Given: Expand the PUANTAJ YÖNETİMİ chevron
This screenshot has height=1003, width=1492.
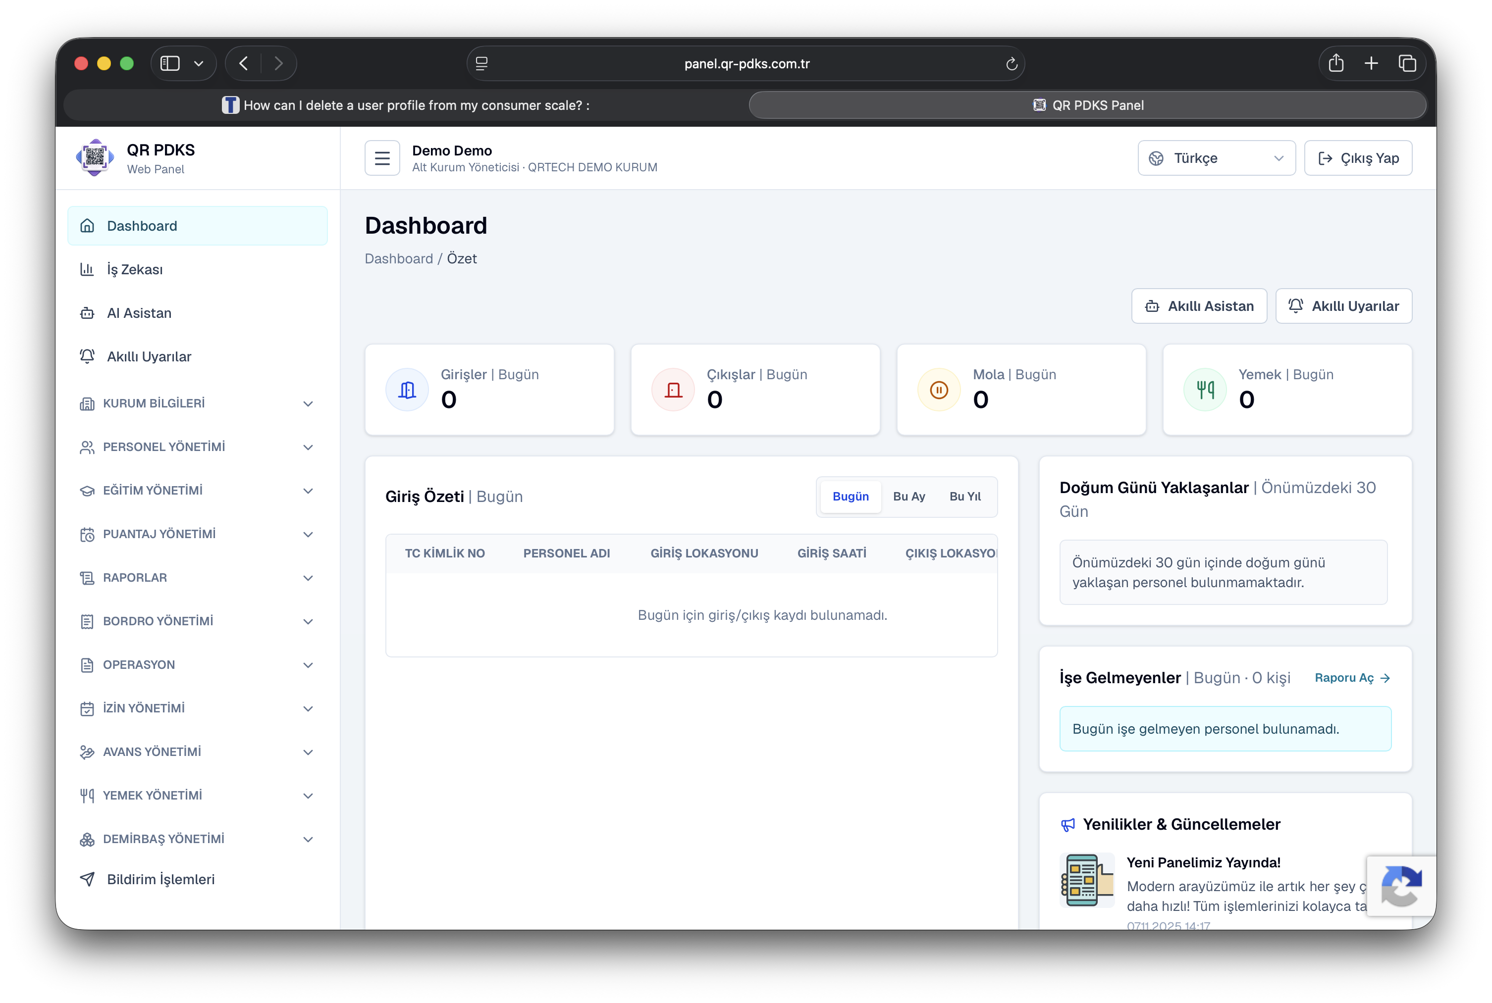Looking at the screenshot, I should 308,534.
